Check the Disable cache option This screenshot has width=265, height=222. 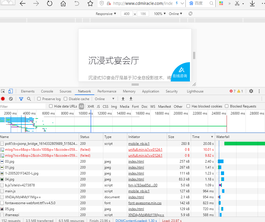(65, 99)
